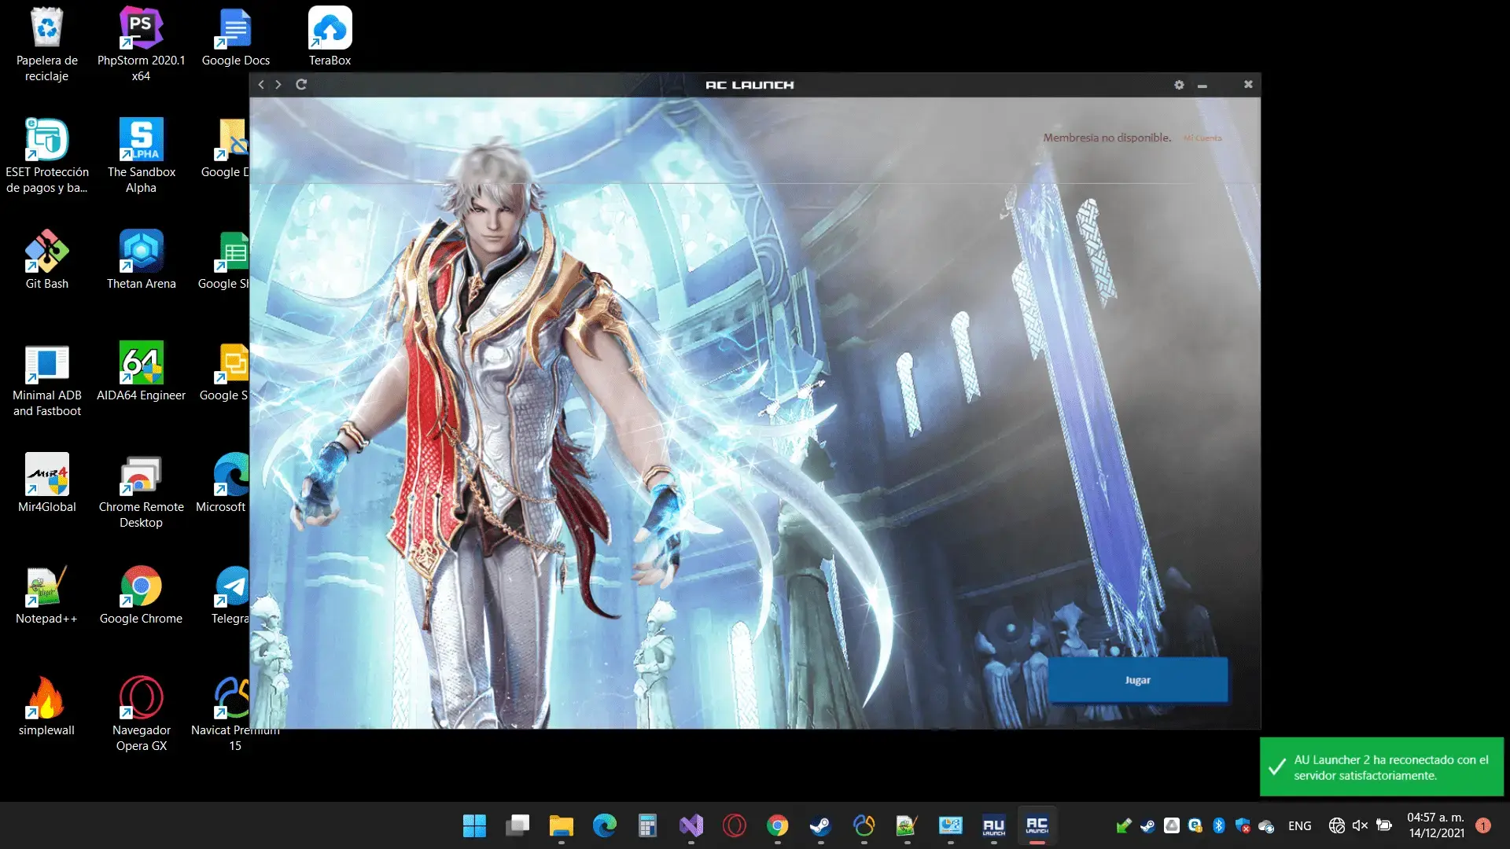Open the Windows Start menu
Viewport: 1510px width, 849px height.
tap(474, 825)
